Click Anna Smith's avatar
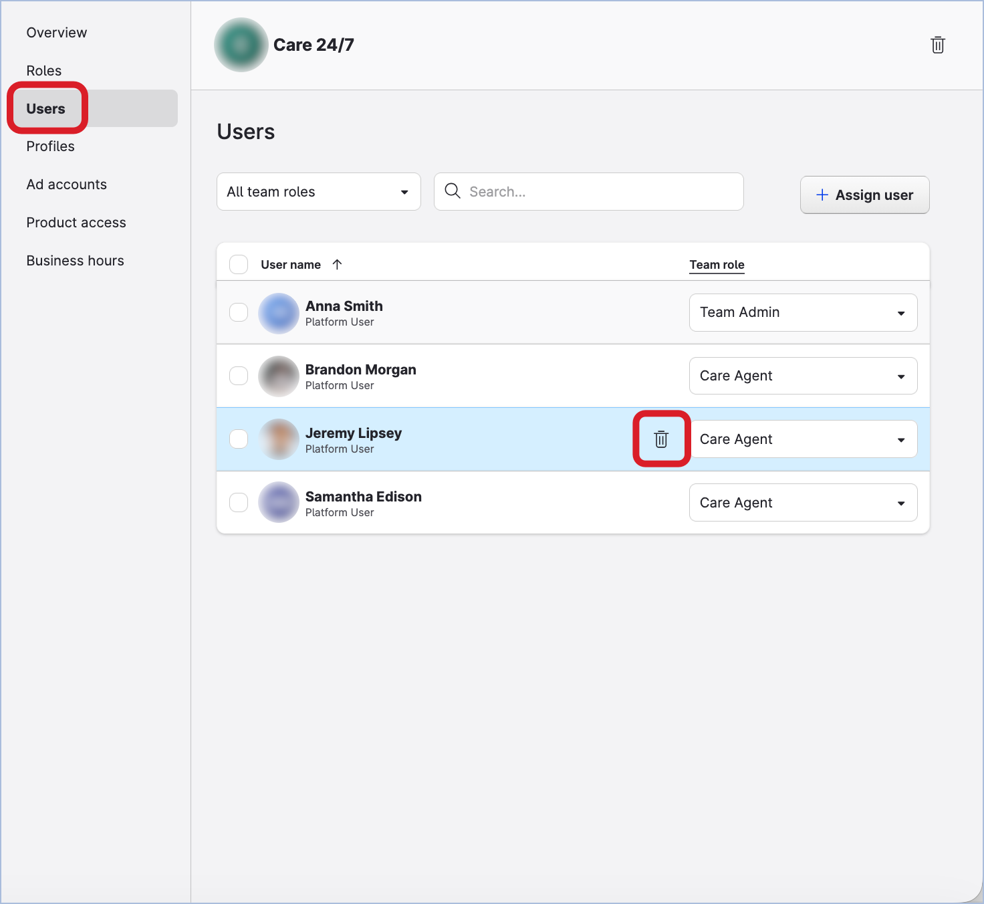Viewport: 984px width, 904px height. [278, 313]
